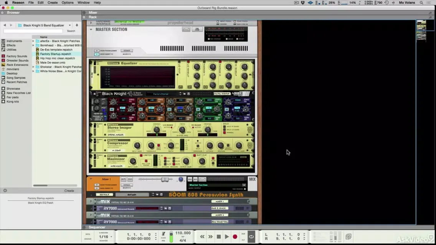Open the Reason application menu
436x245 pixels.
[18, 3]
